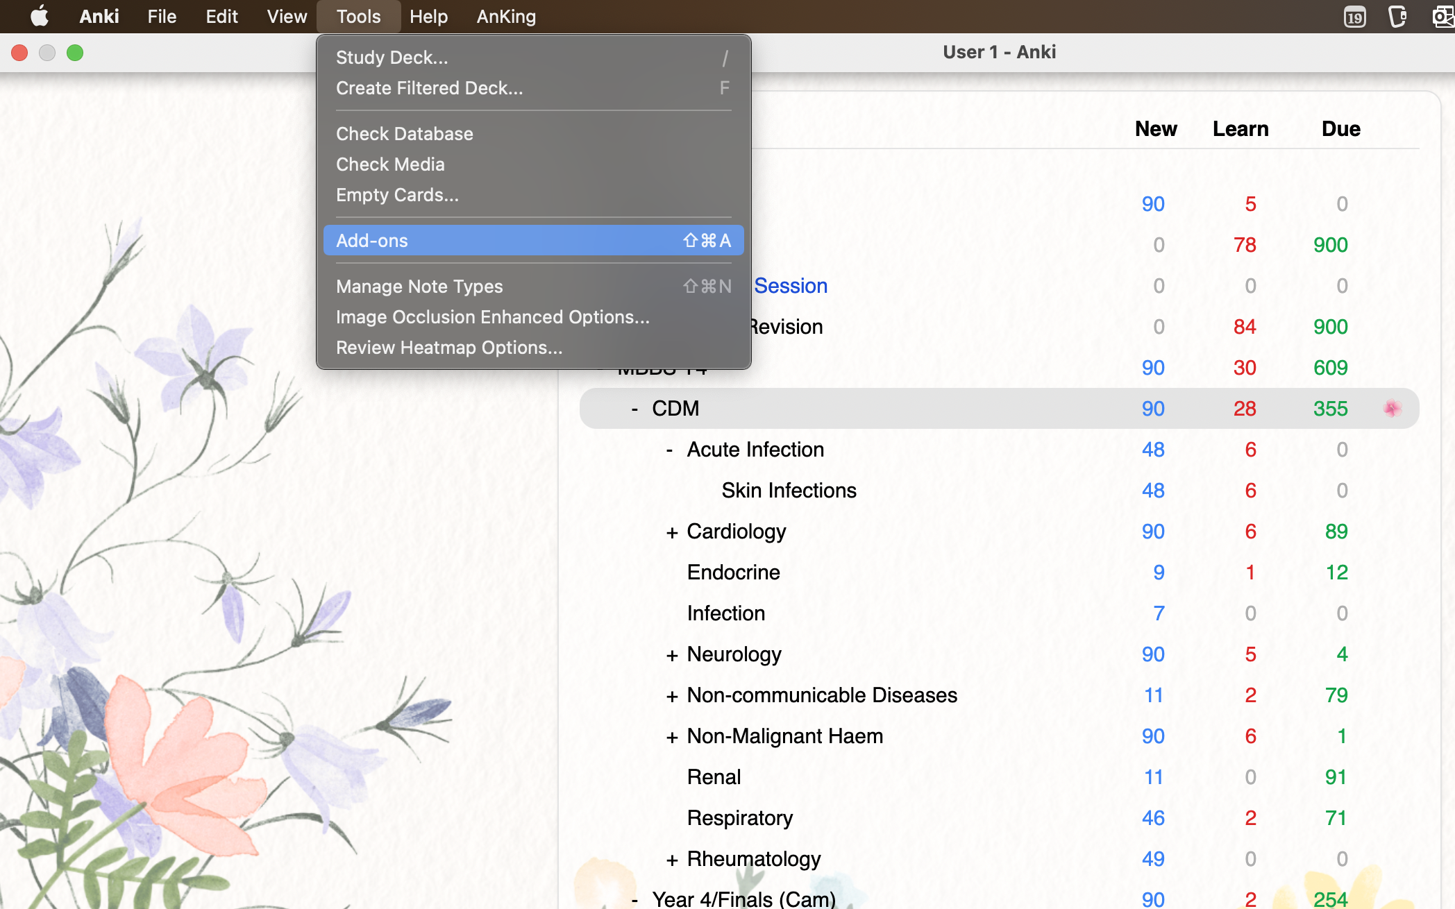Open the Outlook menu bar icon
The width and height of the screenshot is (1455, 909).
[x=1443, y=17]
